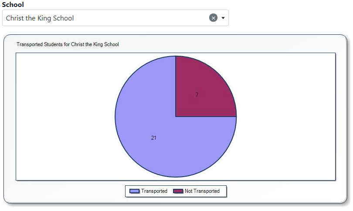Screen dimensions: 353x211
Task: Open the School dropdown arrow
Action: (x=223, y=18)
